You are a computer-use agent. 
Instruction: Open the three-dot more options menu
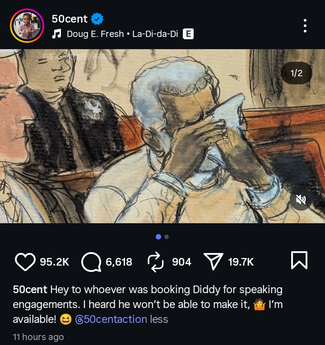[x=305, y=26]
